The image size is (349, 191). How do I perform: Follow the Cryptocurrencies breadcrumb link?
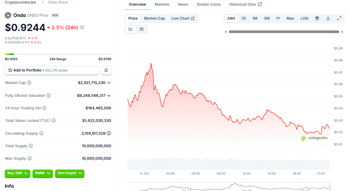pyautogui.click(x=20, y=2)
